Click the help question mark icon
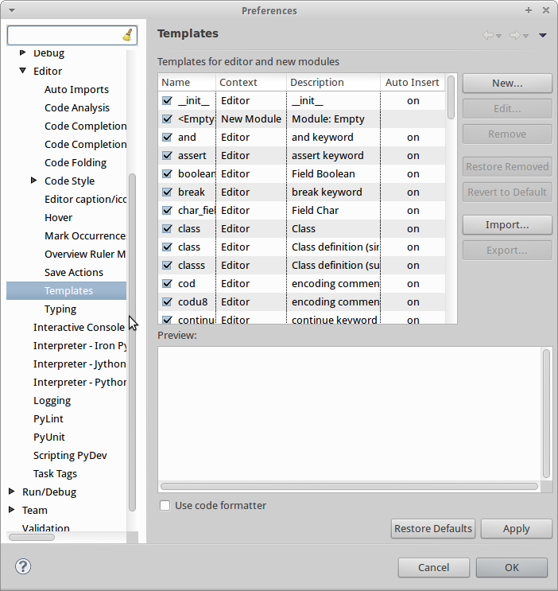 coord(23,566)
